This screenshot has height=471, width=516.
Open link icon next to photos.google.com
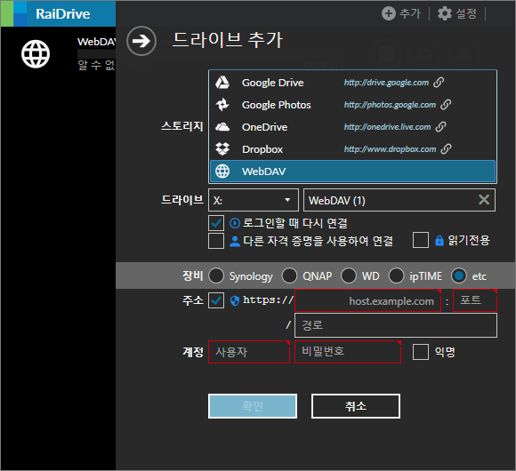point(446,105)
